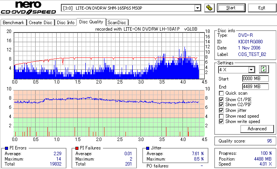
Task: Click the PI Failures total 201
Action: click(x=129, y=164)
